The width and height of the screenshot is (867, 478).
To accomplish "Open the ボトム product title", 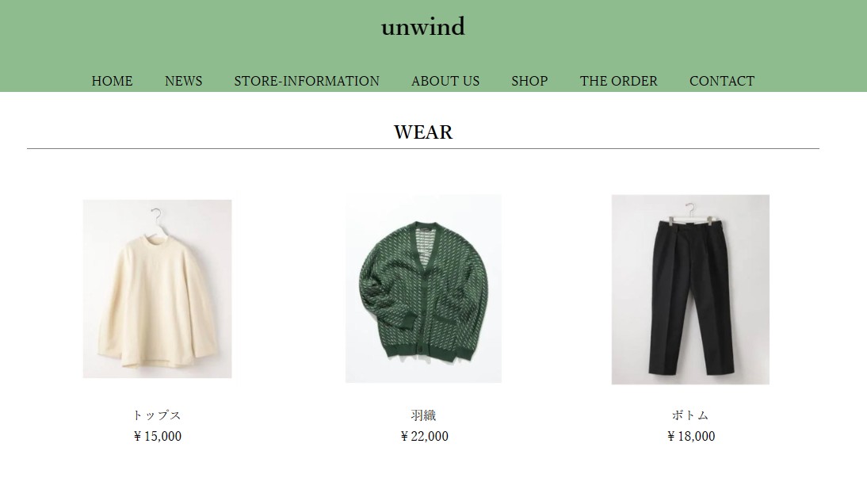I will coord(690,415).
